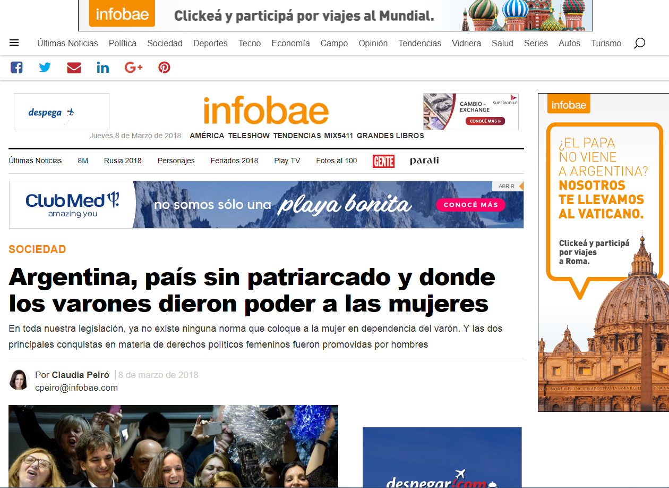Share article on Twitter

pos(45,68)
